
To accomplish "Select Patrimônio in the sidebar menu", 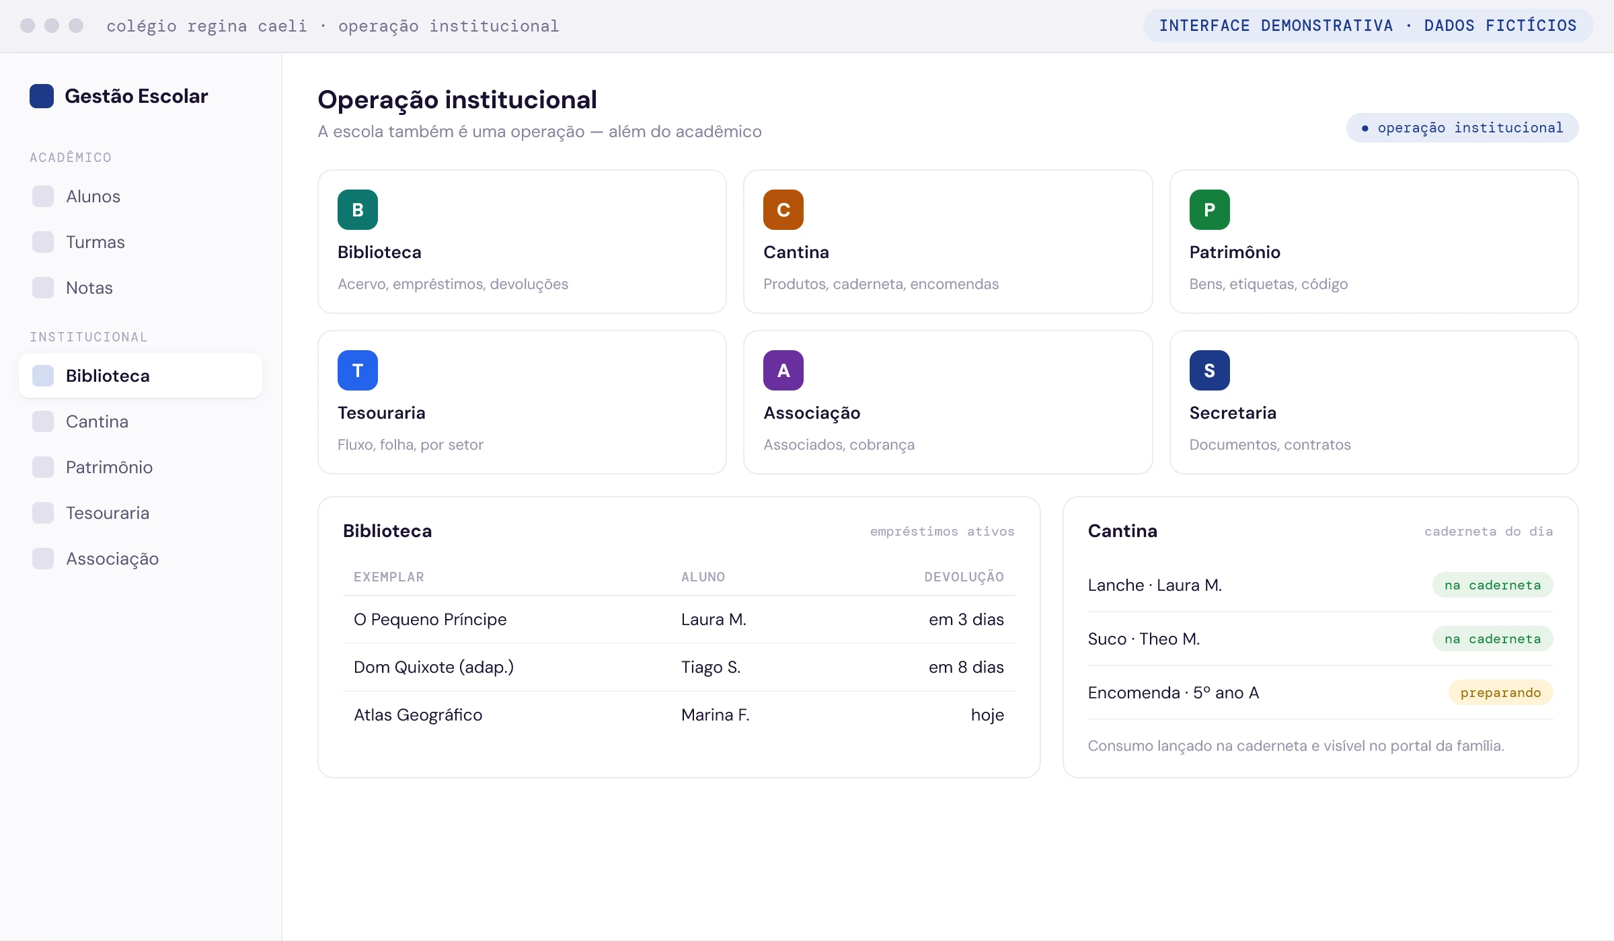I will [141, 467].
